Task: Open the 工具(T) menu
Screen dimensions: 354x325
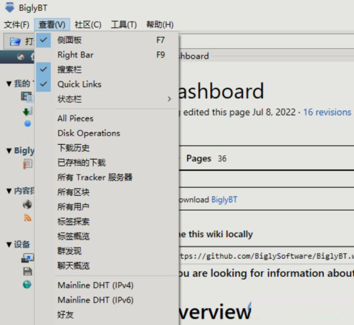Action: tap(124, 24)
